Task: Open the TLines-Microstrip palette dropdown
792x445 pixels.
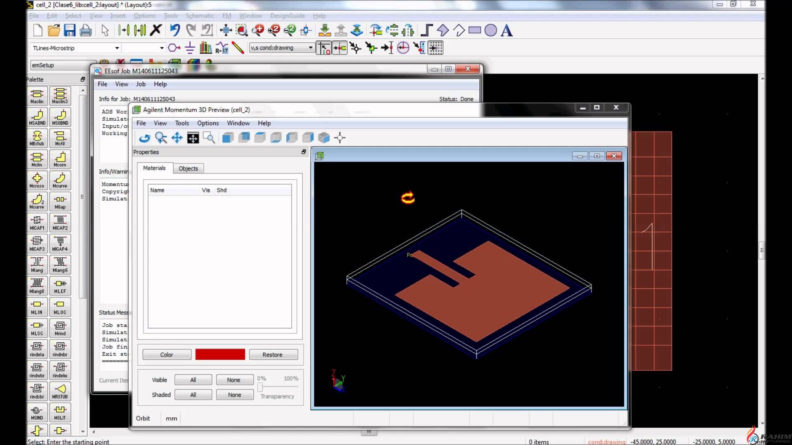Action: [x=117, y=48]
